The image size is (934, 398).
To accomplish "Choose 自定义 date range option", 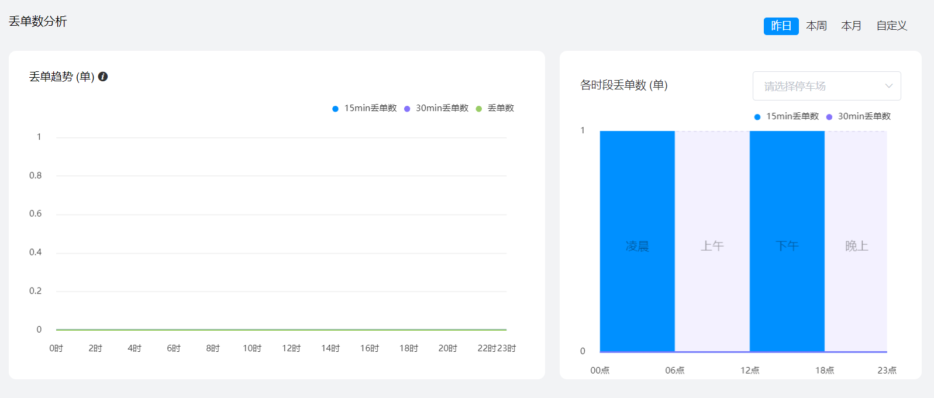I will point(891,26).
